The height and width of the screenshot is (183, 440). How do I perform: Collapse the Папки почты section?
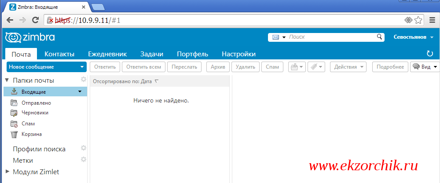click(7, 80)
